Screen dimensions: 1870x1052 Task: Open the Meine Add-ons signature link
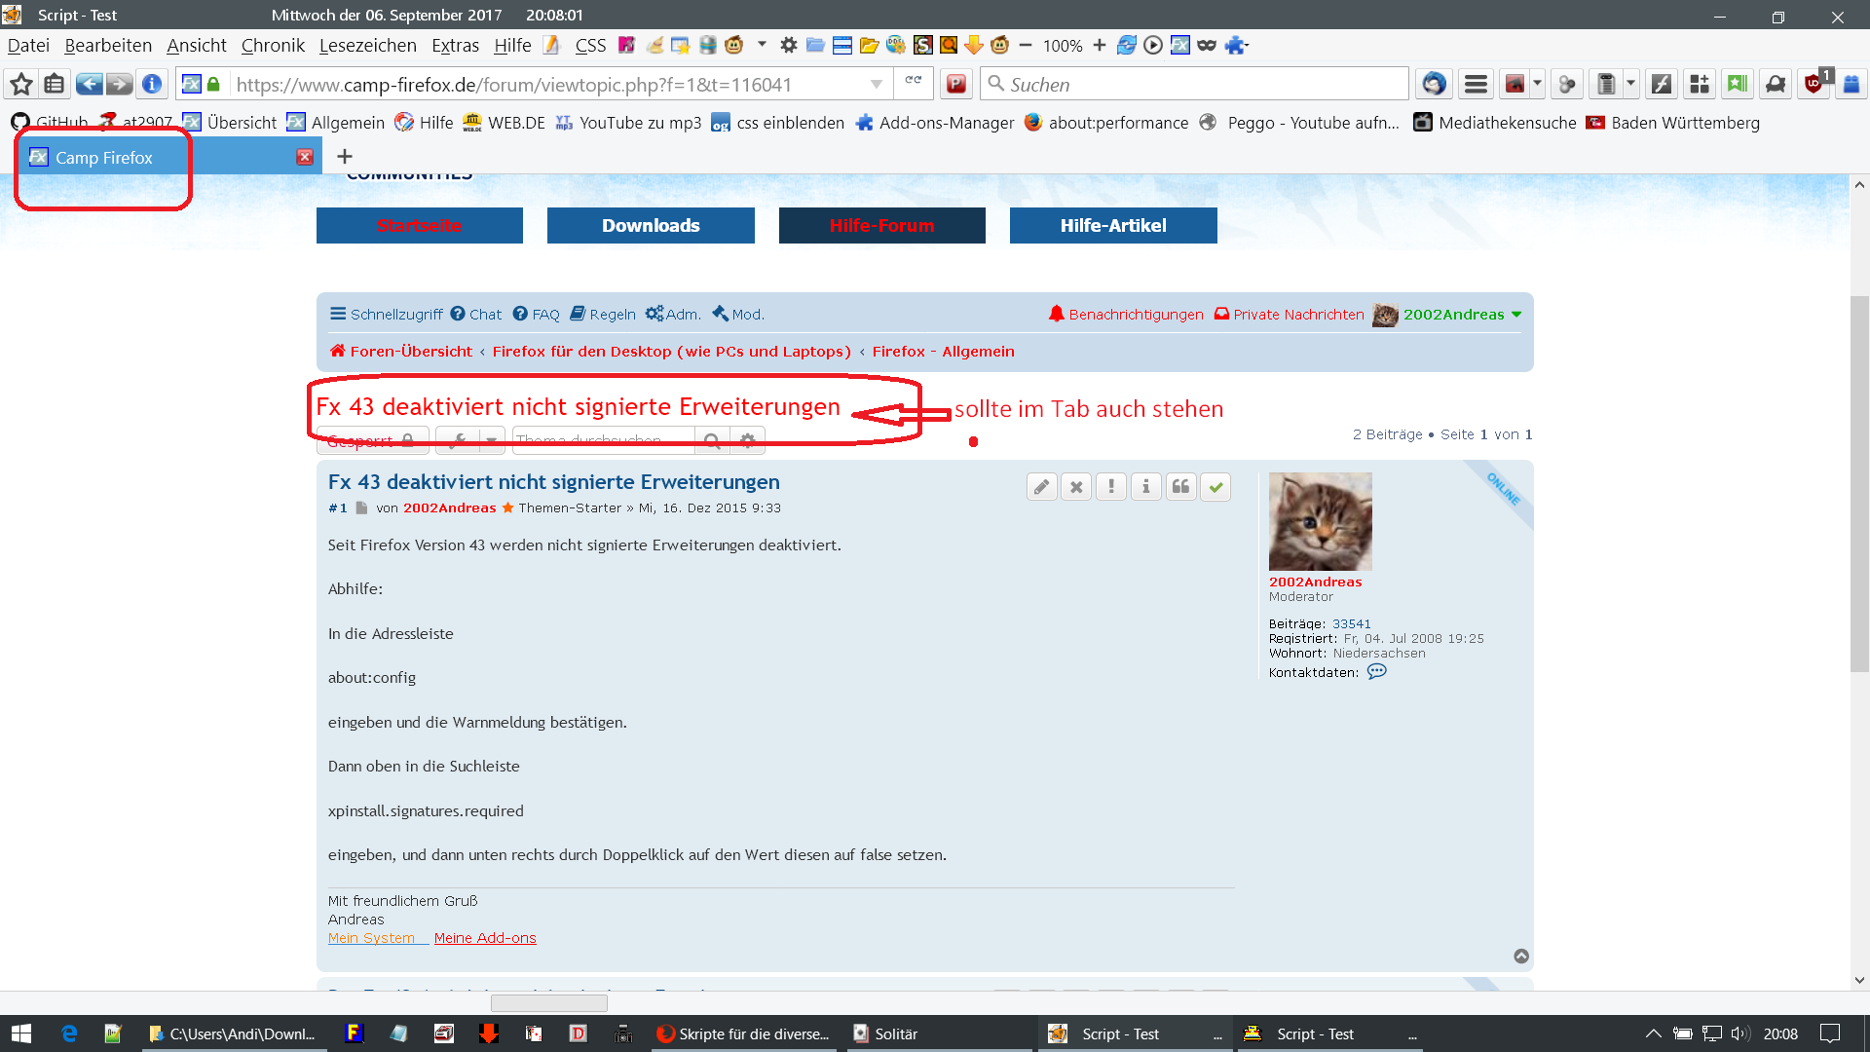pyautogui.click(x=485, y=938)
